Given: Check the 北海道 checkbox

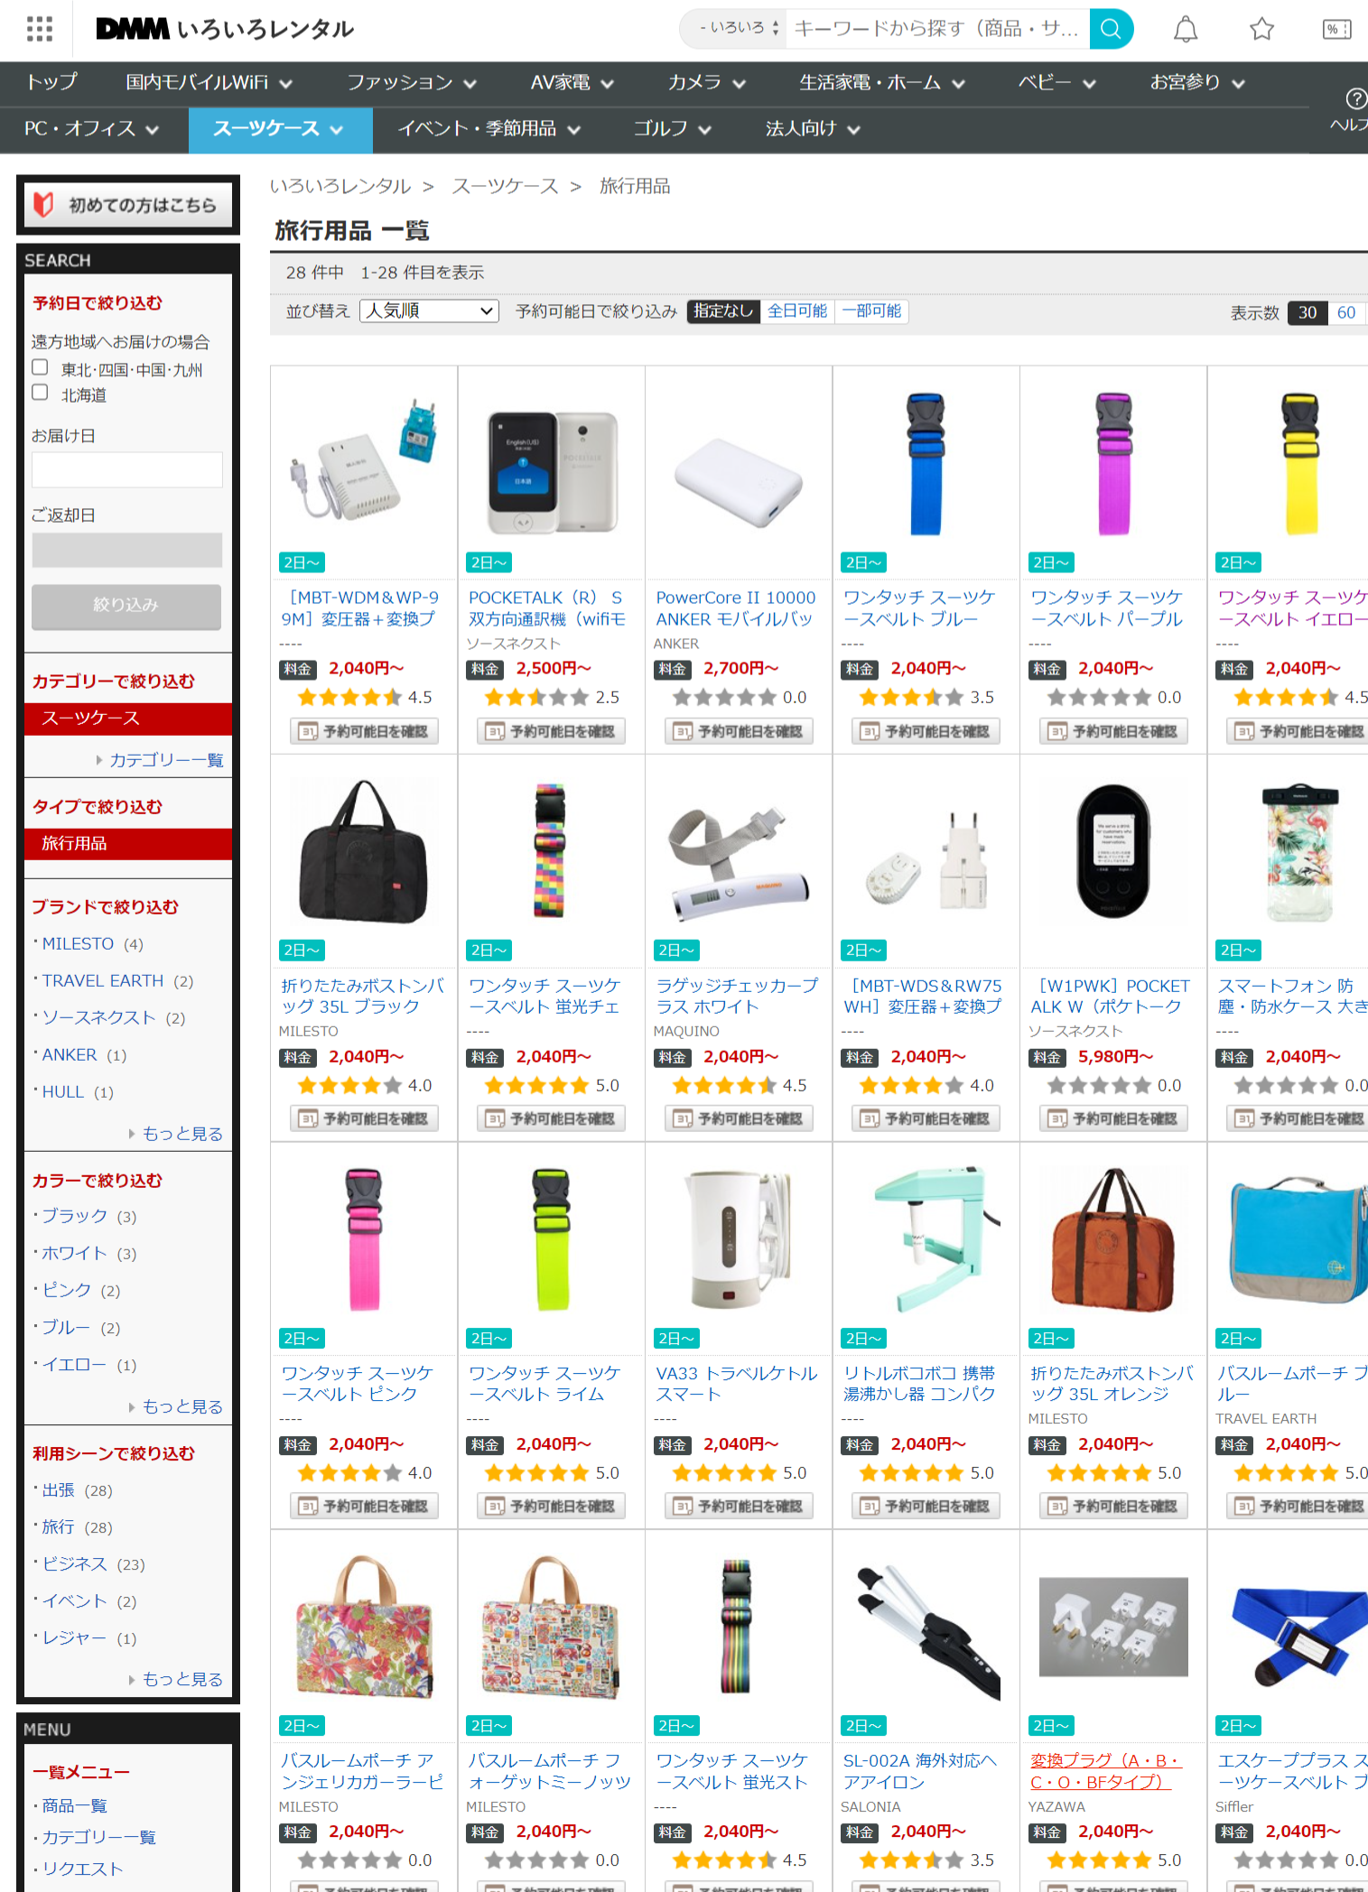Looking at the screenshot, I should 40,392.
